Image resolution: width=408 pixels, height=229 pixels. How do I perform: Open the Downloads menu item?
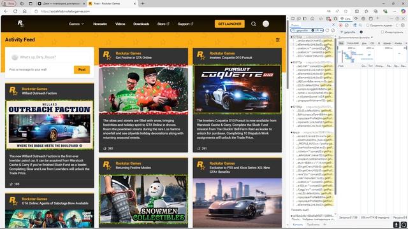(142, 24)
